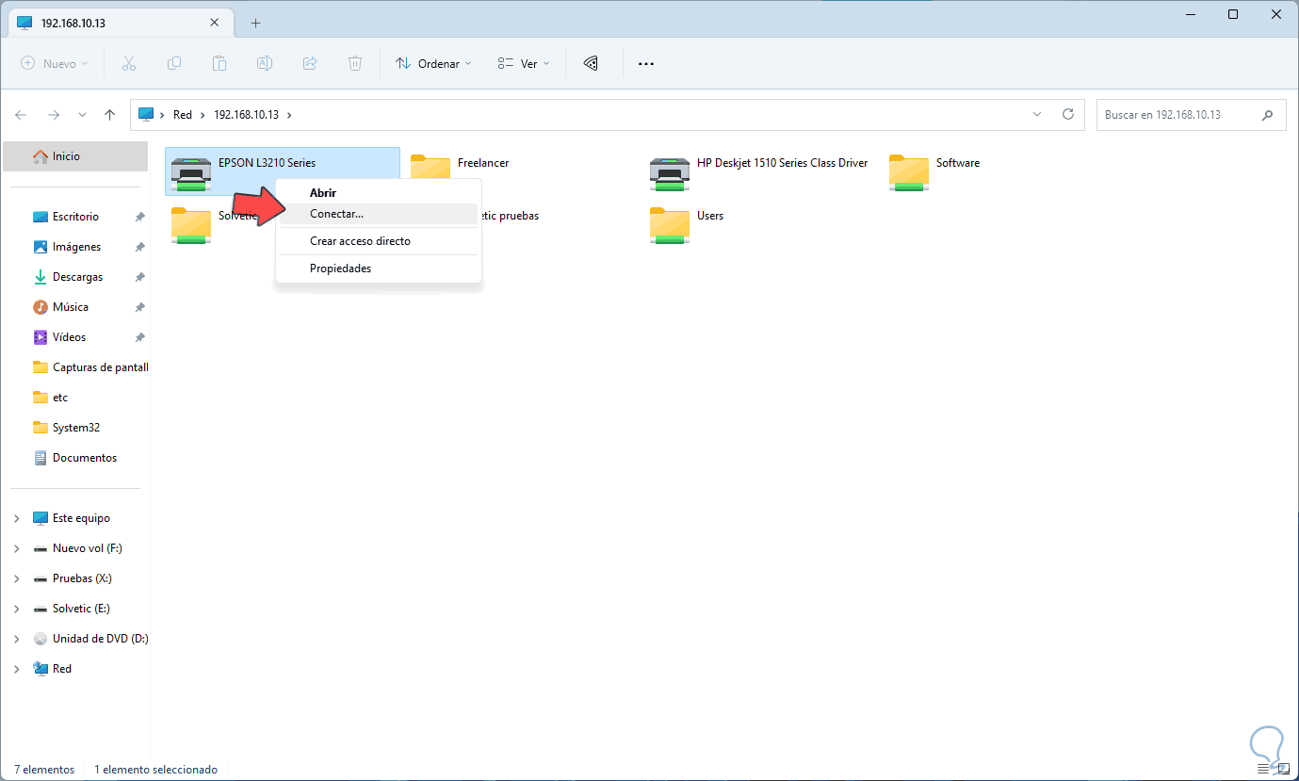Click the 7 elementos status bar text
Image resolution: width=1299 pixels, height=781 pixels.
coord(44,770)
